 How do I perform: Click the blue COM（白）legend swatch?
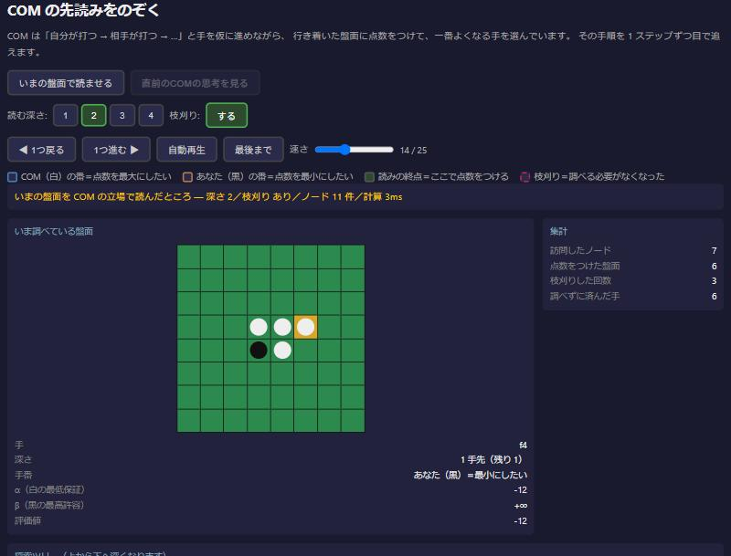(13, 177)
